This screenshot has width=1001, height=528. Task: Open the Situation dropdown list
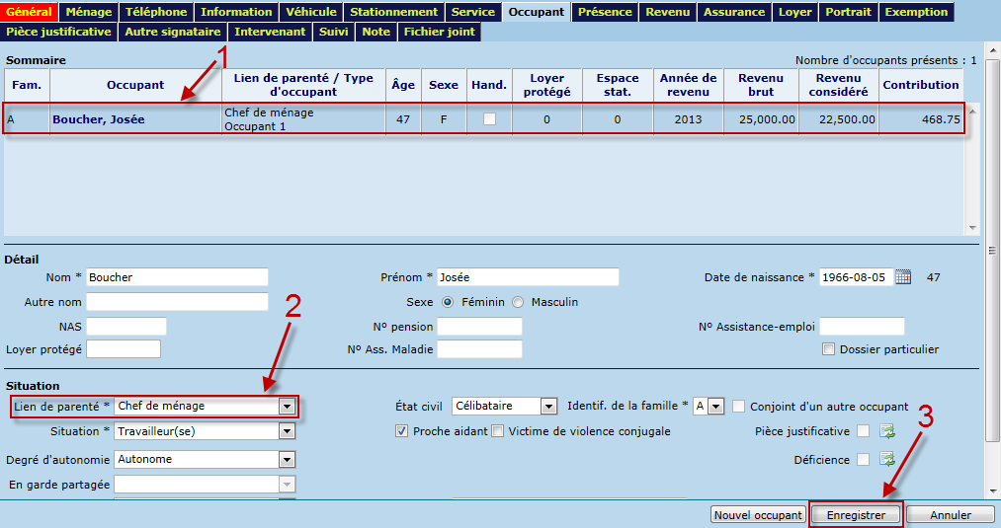pyautogui.click(x=287, y=431)
